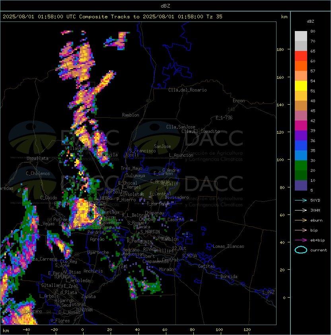Select the magenta 39–42 dBZ swatch
331x335 pixels.
(301, 126)
